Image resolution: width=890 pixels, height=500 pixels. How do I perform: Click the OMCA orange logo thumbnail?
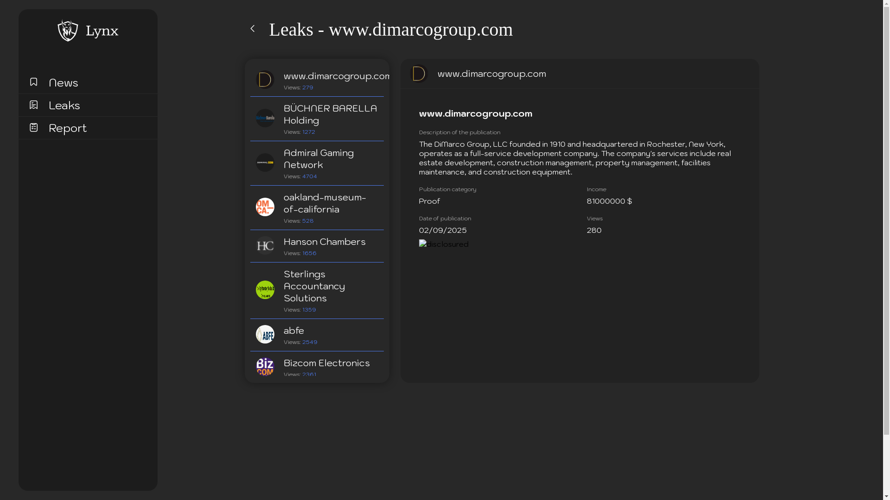pyautogui.click(x=265, y=207)
